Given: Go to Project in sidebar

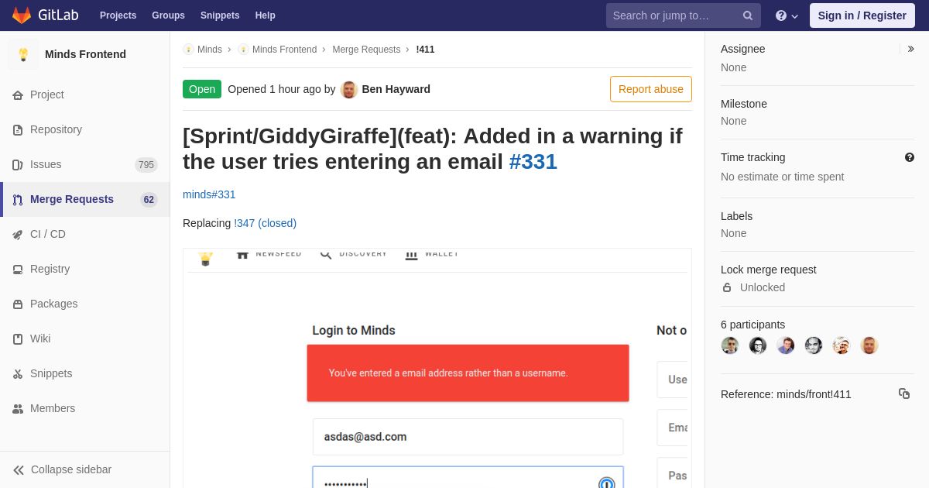Looking at the screenshot, I should (x=85, y=95).
